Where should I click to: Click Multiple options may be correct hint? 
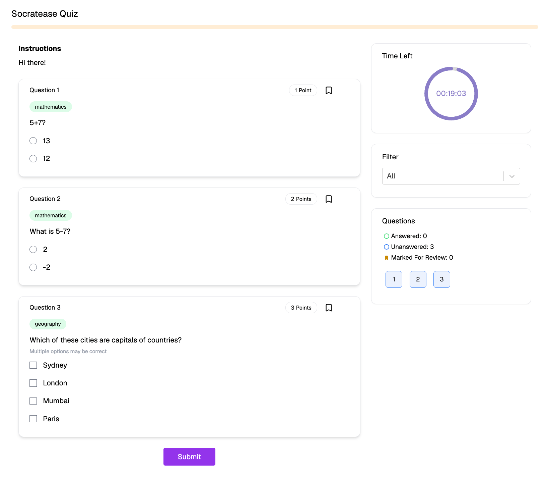coord(68,351)
